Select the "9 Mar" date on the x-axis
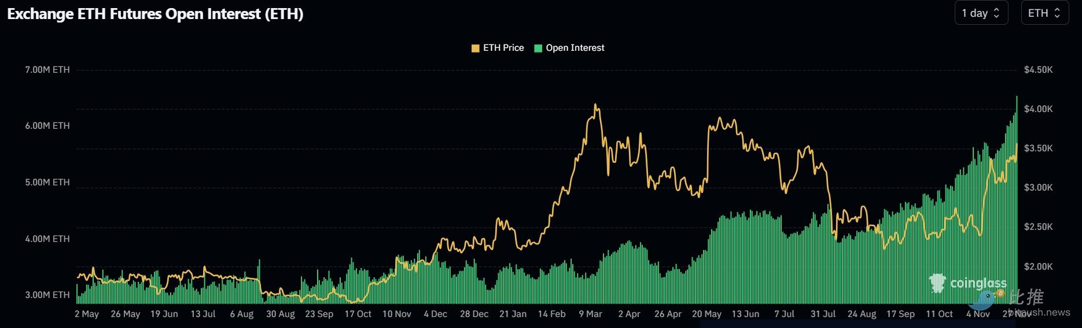The image size is (1082, 328). coord(590,314)
